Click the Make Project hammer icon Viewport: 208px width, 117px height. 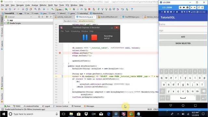[x=53, y=9]
